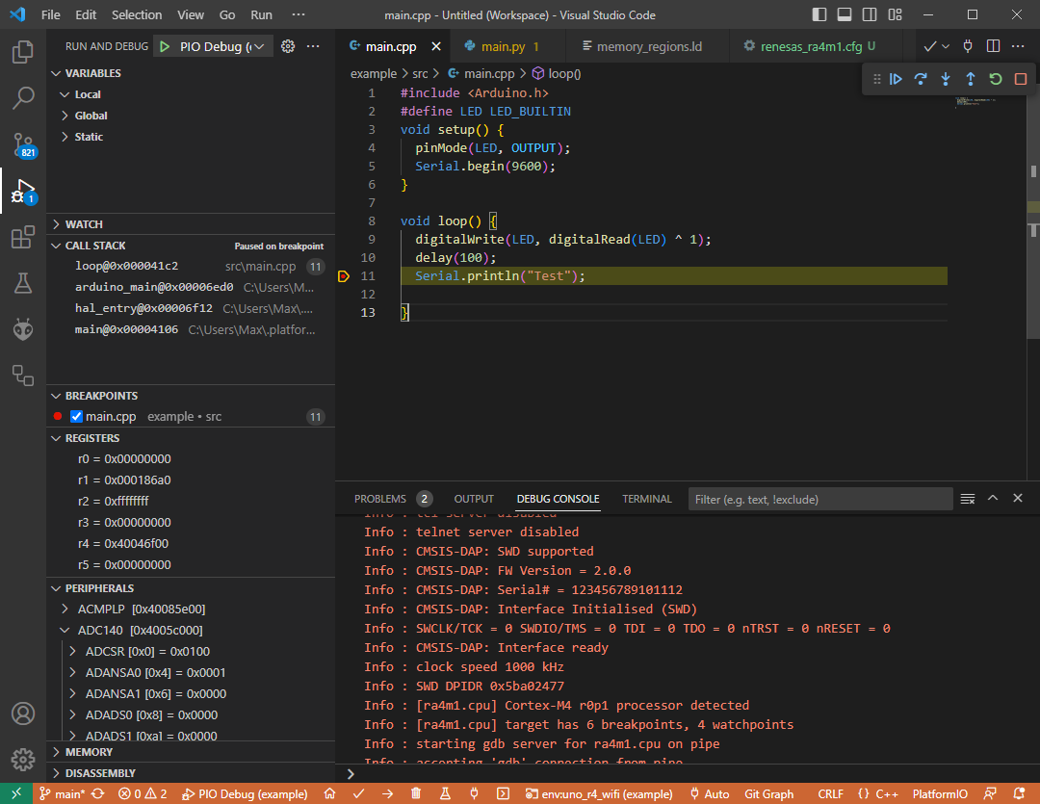Click the debug console filter field
Screen dimensions: 1040x804
(819, 500)
